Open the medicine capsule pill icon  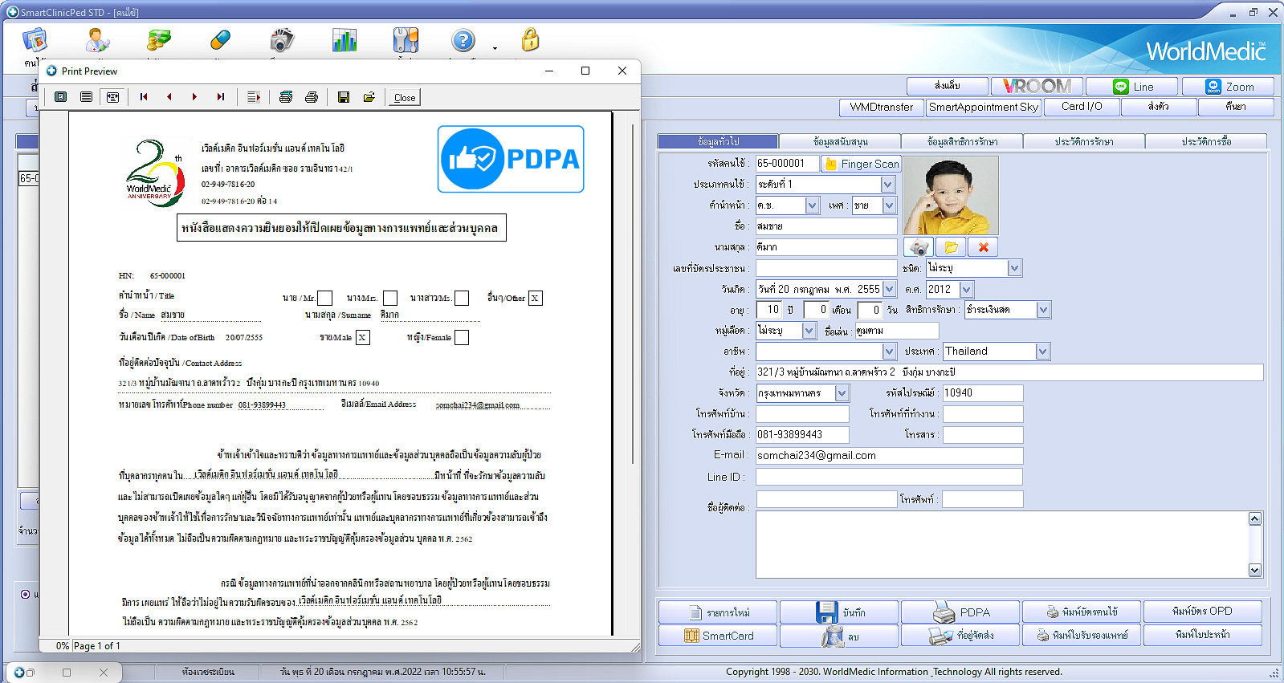(220, 40)
